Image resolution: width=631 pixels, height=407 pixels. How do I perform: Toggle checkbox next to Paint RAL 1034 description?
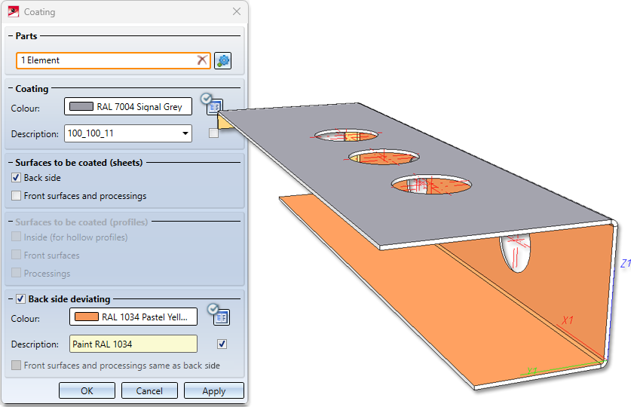(222, 344)
